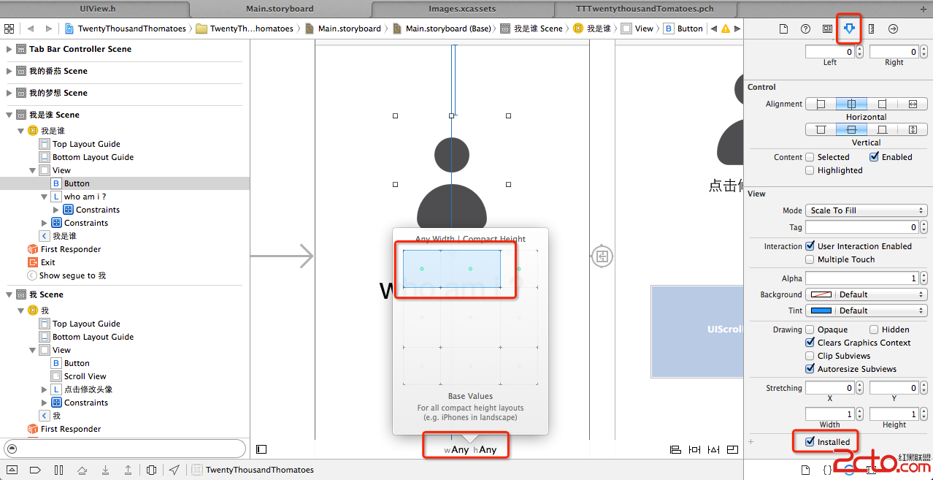Click the Alpha value input field
This screenshot has width=933, height=480.
click(861, 278)
